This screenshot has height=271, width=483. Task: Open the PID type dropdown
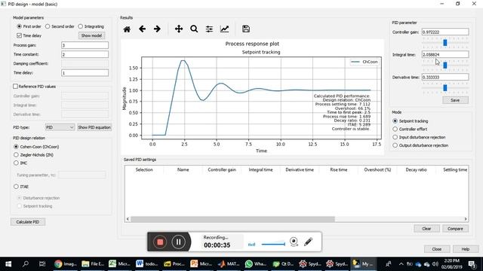60,127
